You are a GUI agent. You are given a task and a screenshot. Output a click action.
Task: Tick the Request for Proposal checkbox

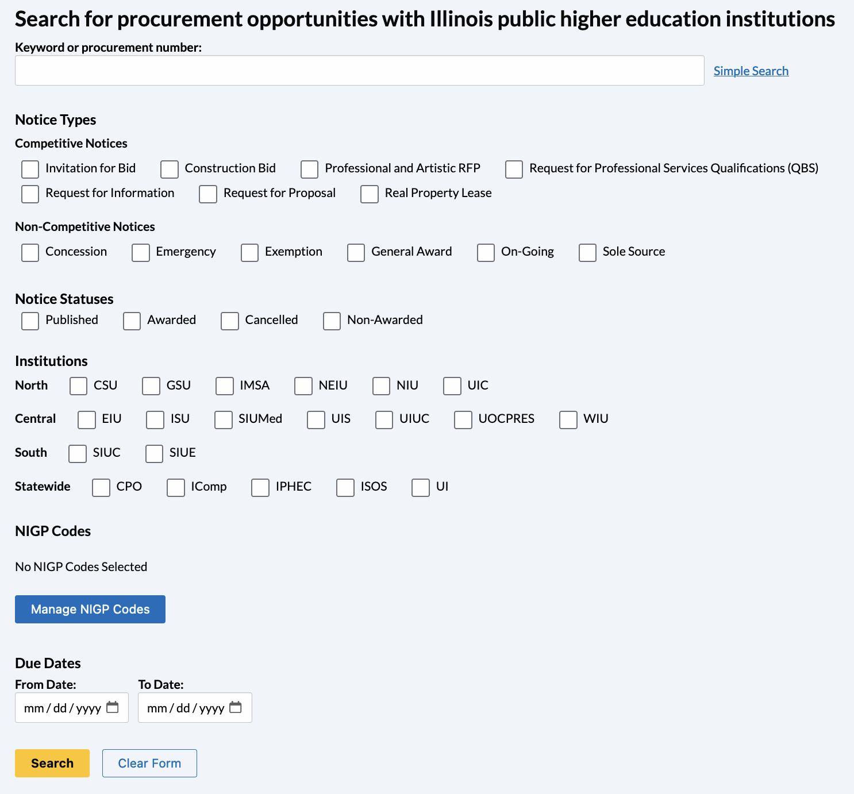pos(208,194)
